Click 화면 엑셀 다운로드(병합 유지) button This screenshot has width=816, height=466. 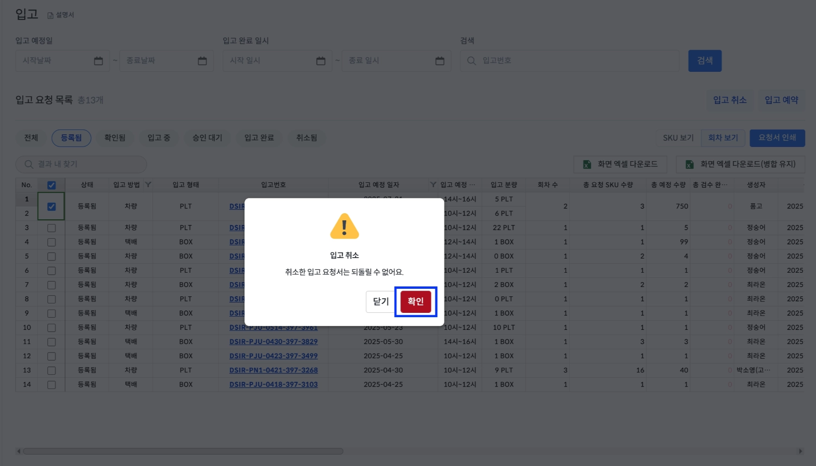(x=740, y=164)
